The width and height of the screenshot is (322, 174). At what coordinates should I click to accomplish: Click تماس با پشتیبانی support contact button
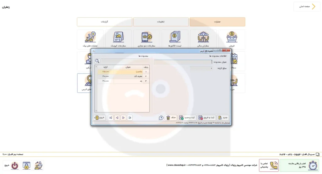[x=269, y=165]
